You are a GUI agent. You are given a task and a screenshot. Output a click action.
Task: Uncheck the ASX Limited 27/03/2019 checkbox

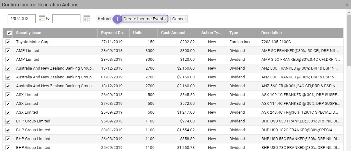(8, 104)
